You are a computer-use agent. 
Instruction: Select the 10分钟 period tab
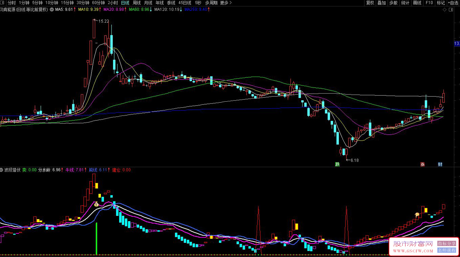click(52, 3)
